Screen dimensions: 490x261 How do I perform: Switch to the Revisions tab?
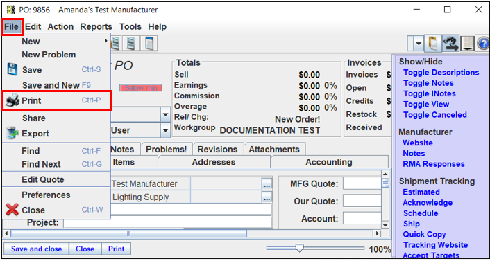coord(217,150)
